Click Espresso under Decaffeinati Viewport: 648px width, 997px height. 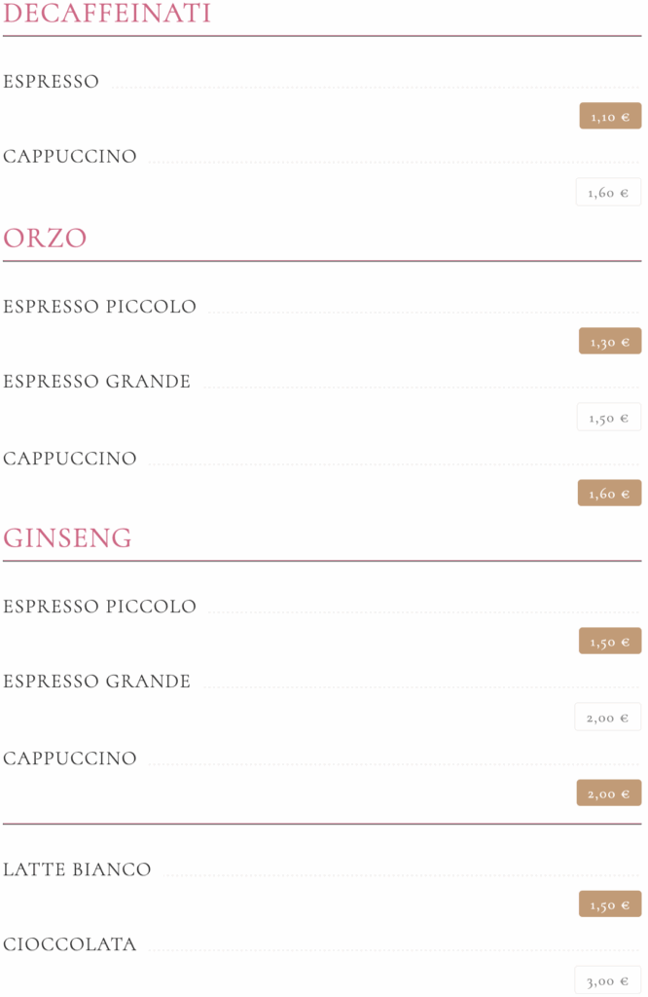pyautogui.click(x=51, y=82)
